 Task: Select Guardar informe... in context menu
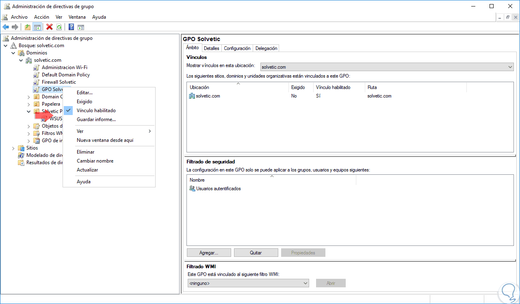(109, 119)
